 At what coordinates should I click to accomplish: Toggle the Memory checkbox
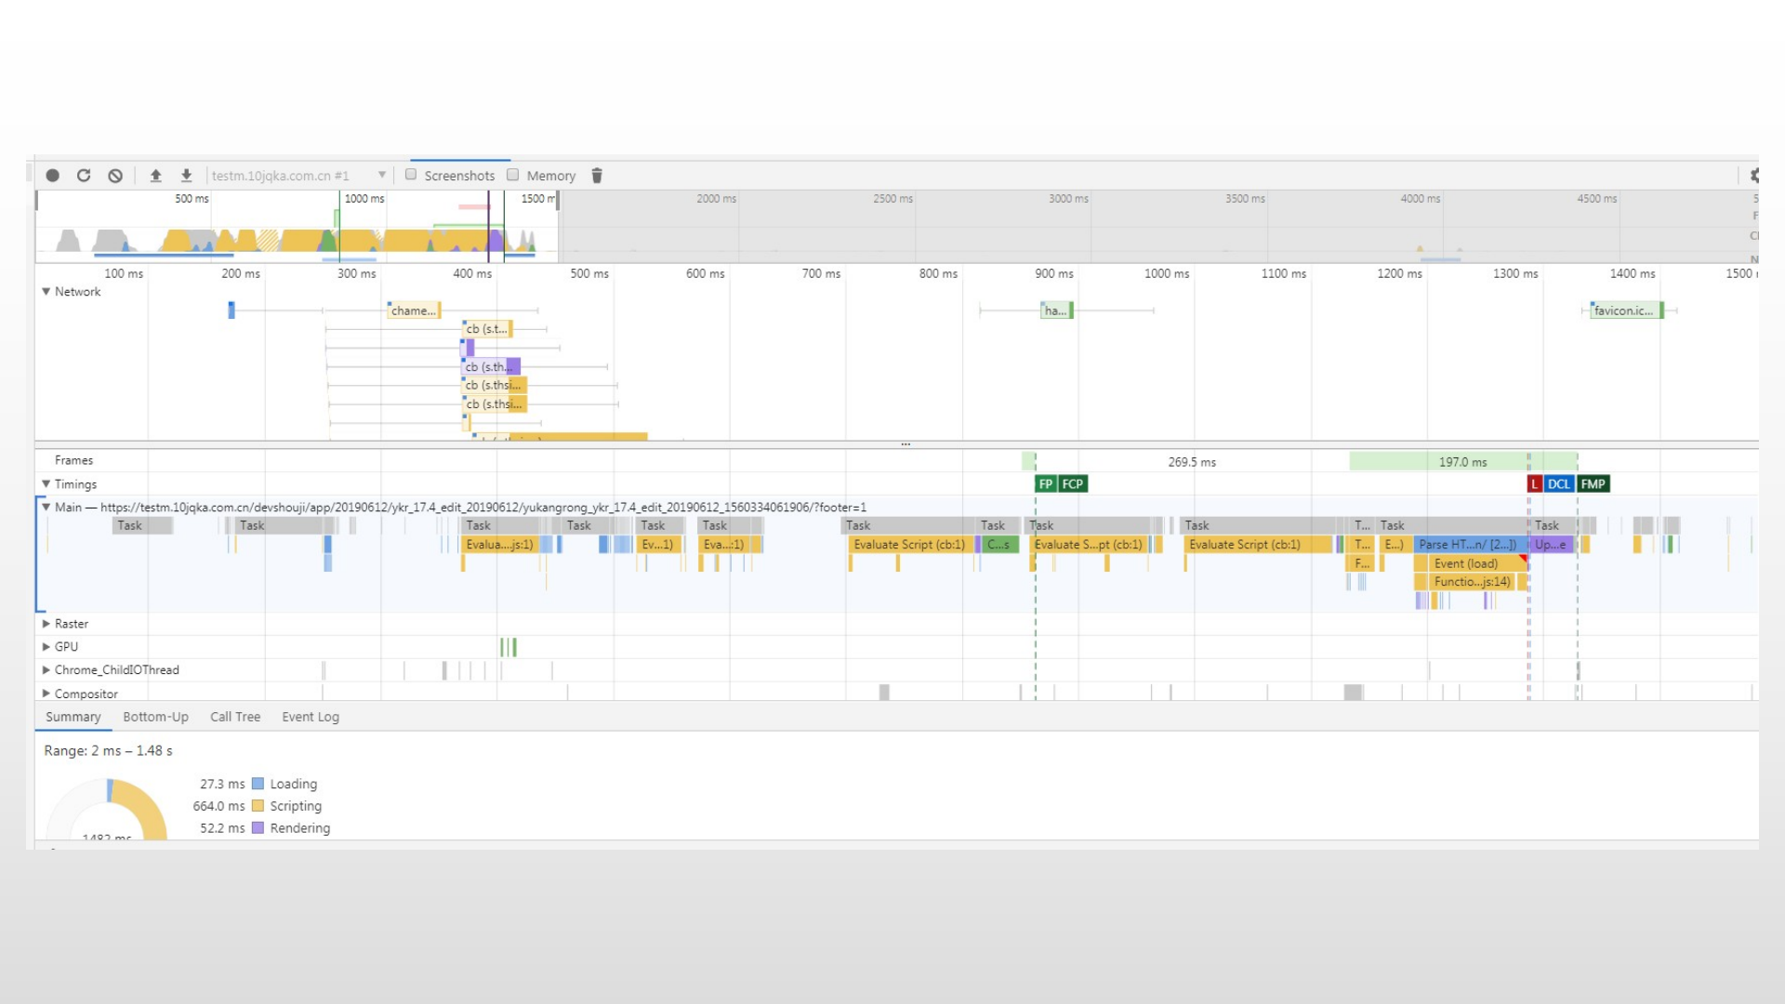click(514, 174)
